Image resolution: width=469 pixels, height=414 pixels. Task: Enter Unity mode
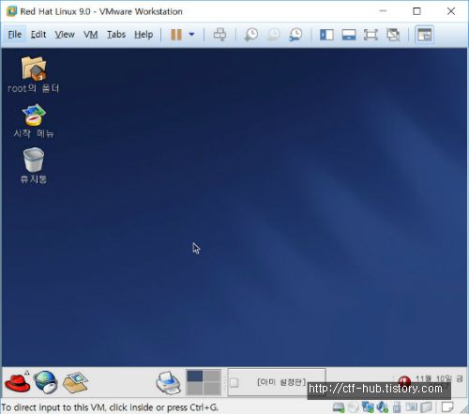(x=393, y=35)
